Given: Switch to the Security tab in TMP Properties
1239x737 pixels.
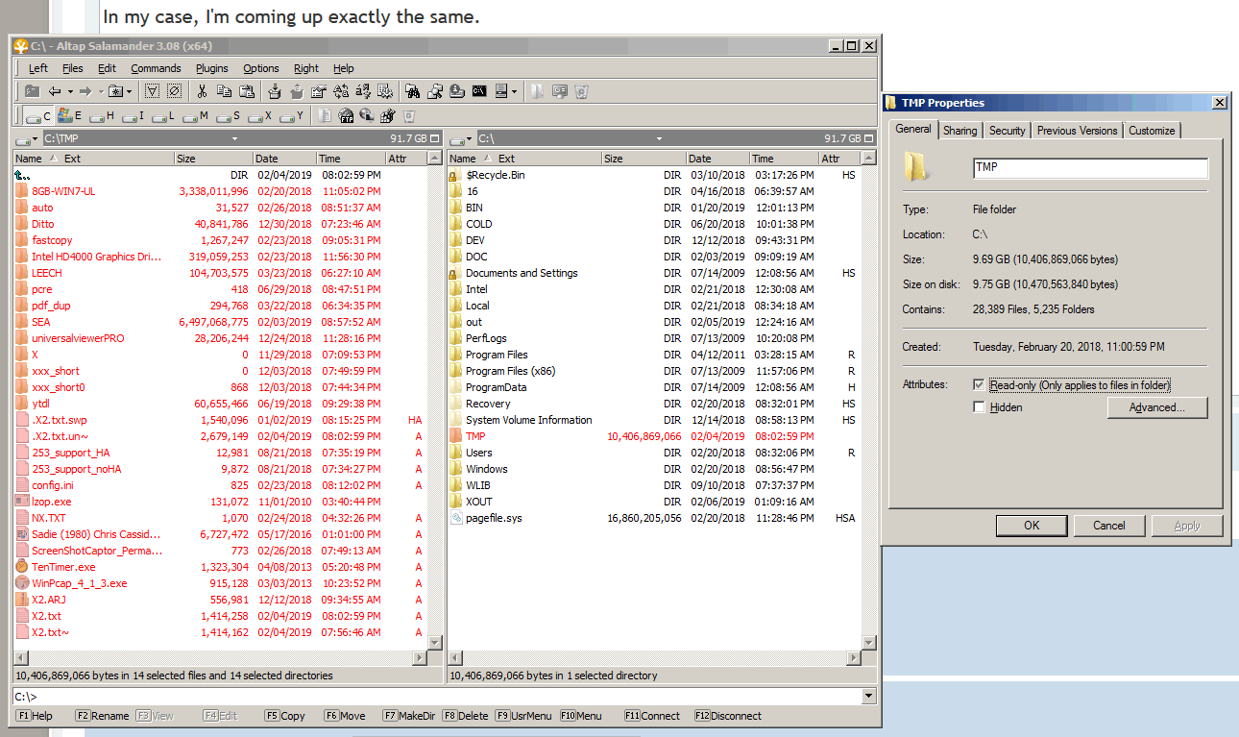Looking at the screenshot, I should (1007, 130).
